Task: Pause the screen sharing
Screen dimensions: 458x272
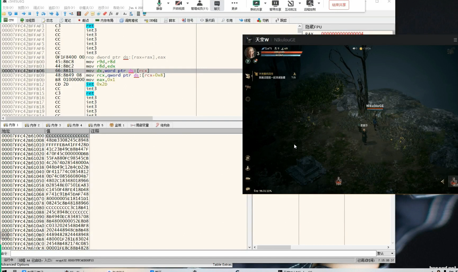Action: pos(275,5)
